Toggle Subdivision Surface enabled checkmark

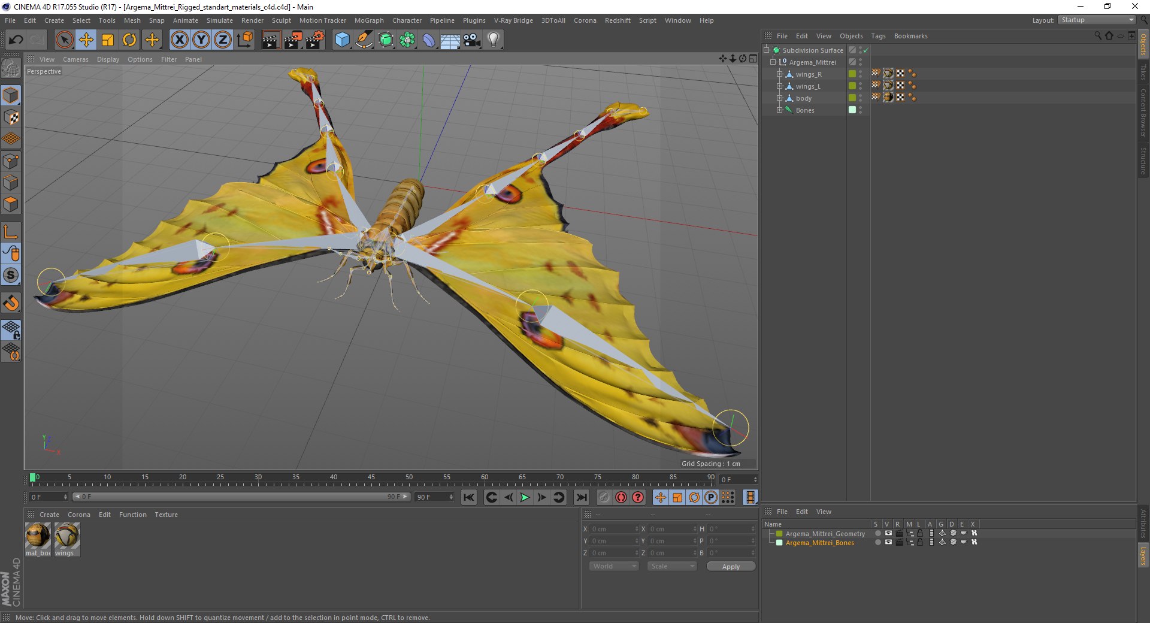[x=865, y=50]
